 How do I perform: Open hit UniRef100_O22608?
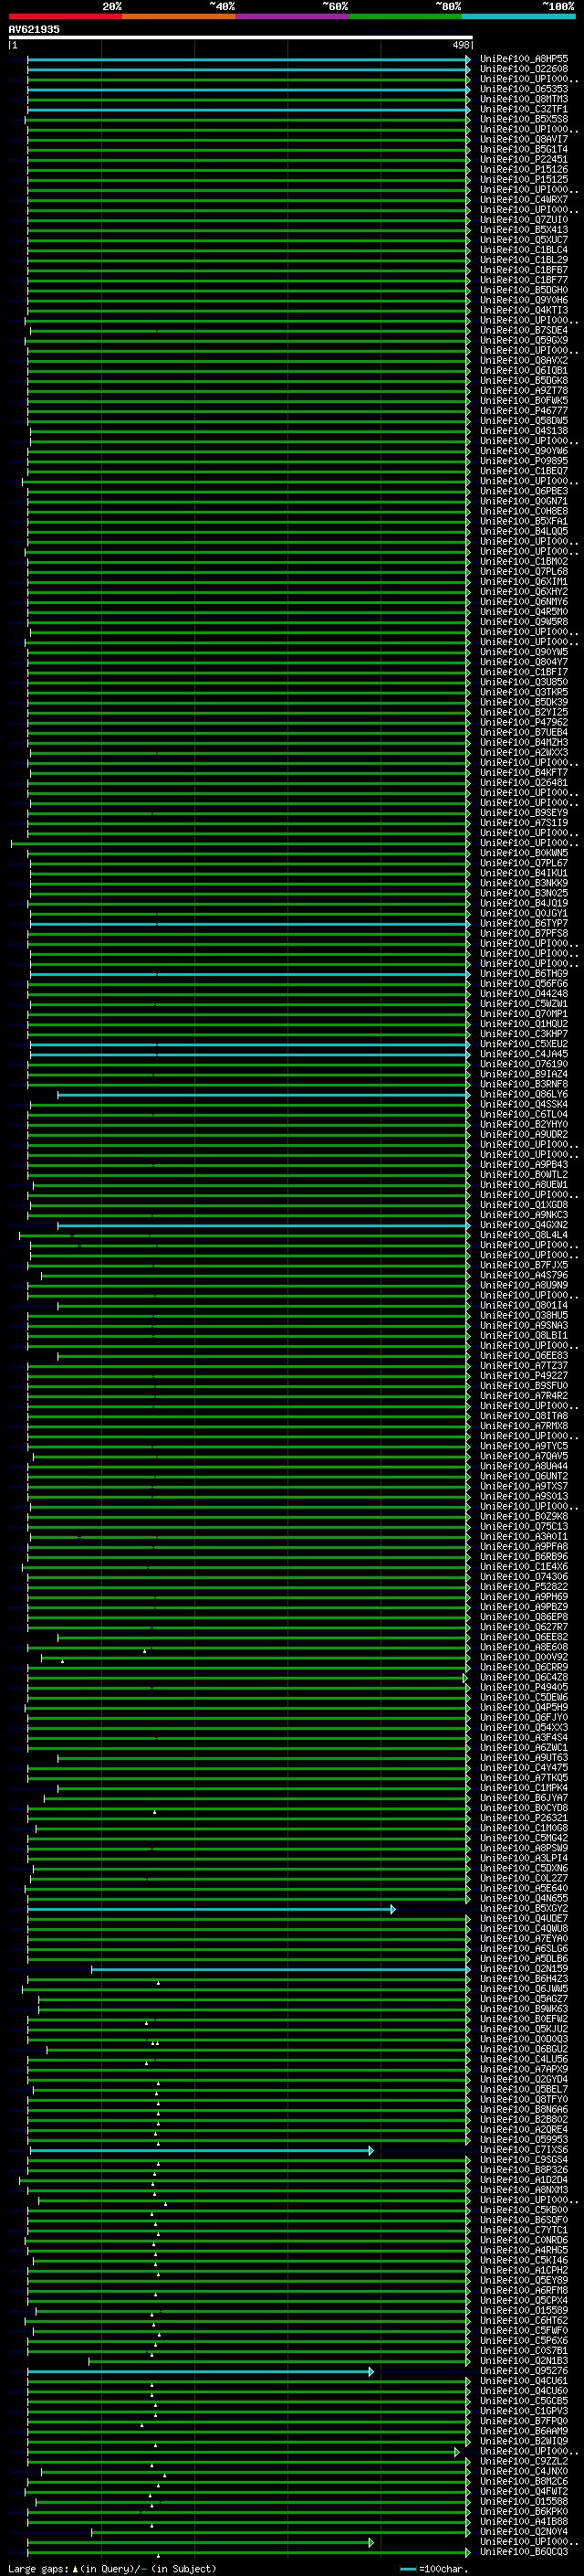pos(524,69)
